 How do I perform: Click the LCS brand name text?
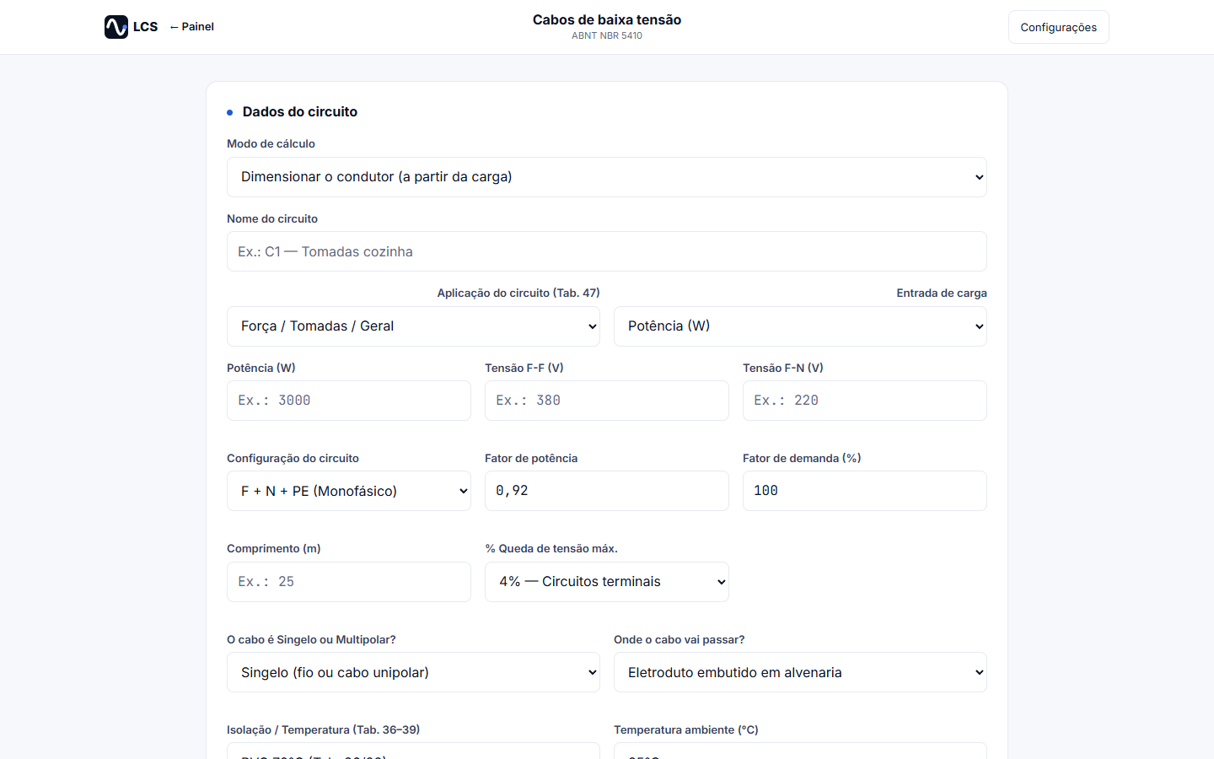point(146,27)
